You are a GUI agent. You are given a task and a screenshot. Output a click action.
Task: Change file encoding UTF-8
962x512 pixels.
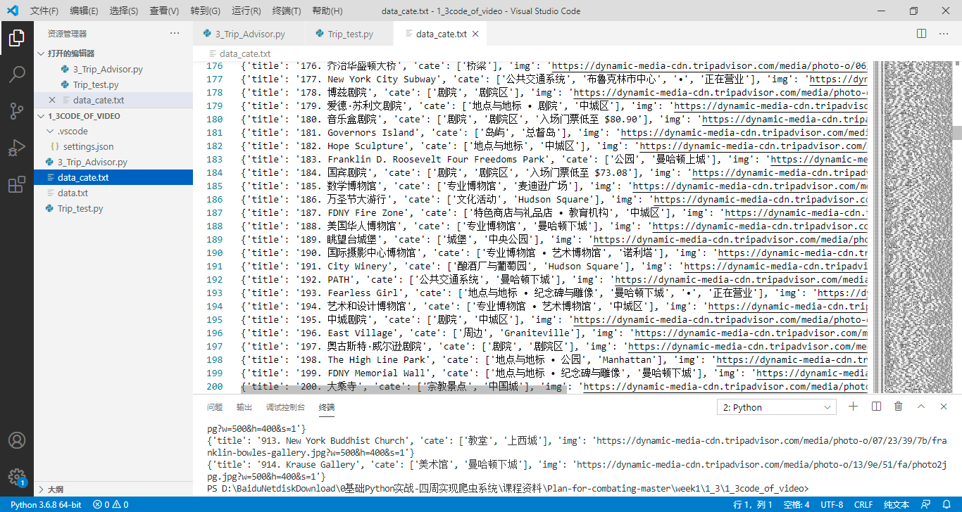tap(832, 505)
